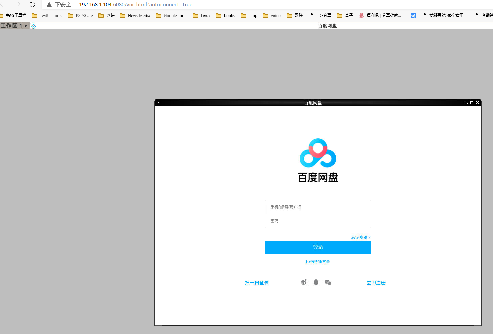Viewport: 493px width, 334px height.
Task: Click the Weibo login icon
Action: (x=304, y=282)
